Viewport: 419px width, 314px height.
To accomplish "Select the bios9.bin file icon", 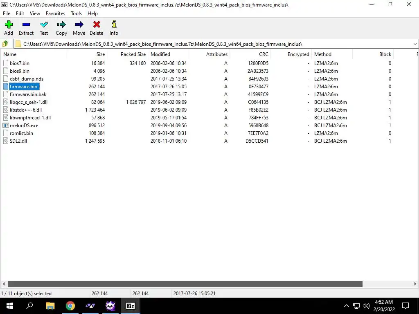I will click(6, 71).
